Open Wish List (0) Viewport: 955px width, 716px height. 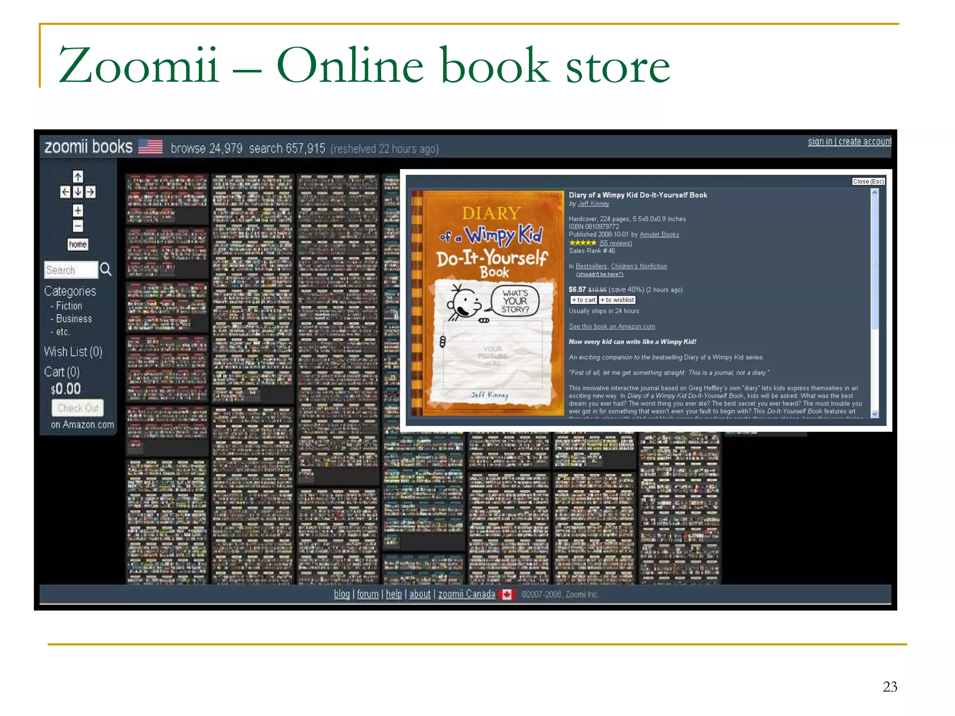[73, 352]
